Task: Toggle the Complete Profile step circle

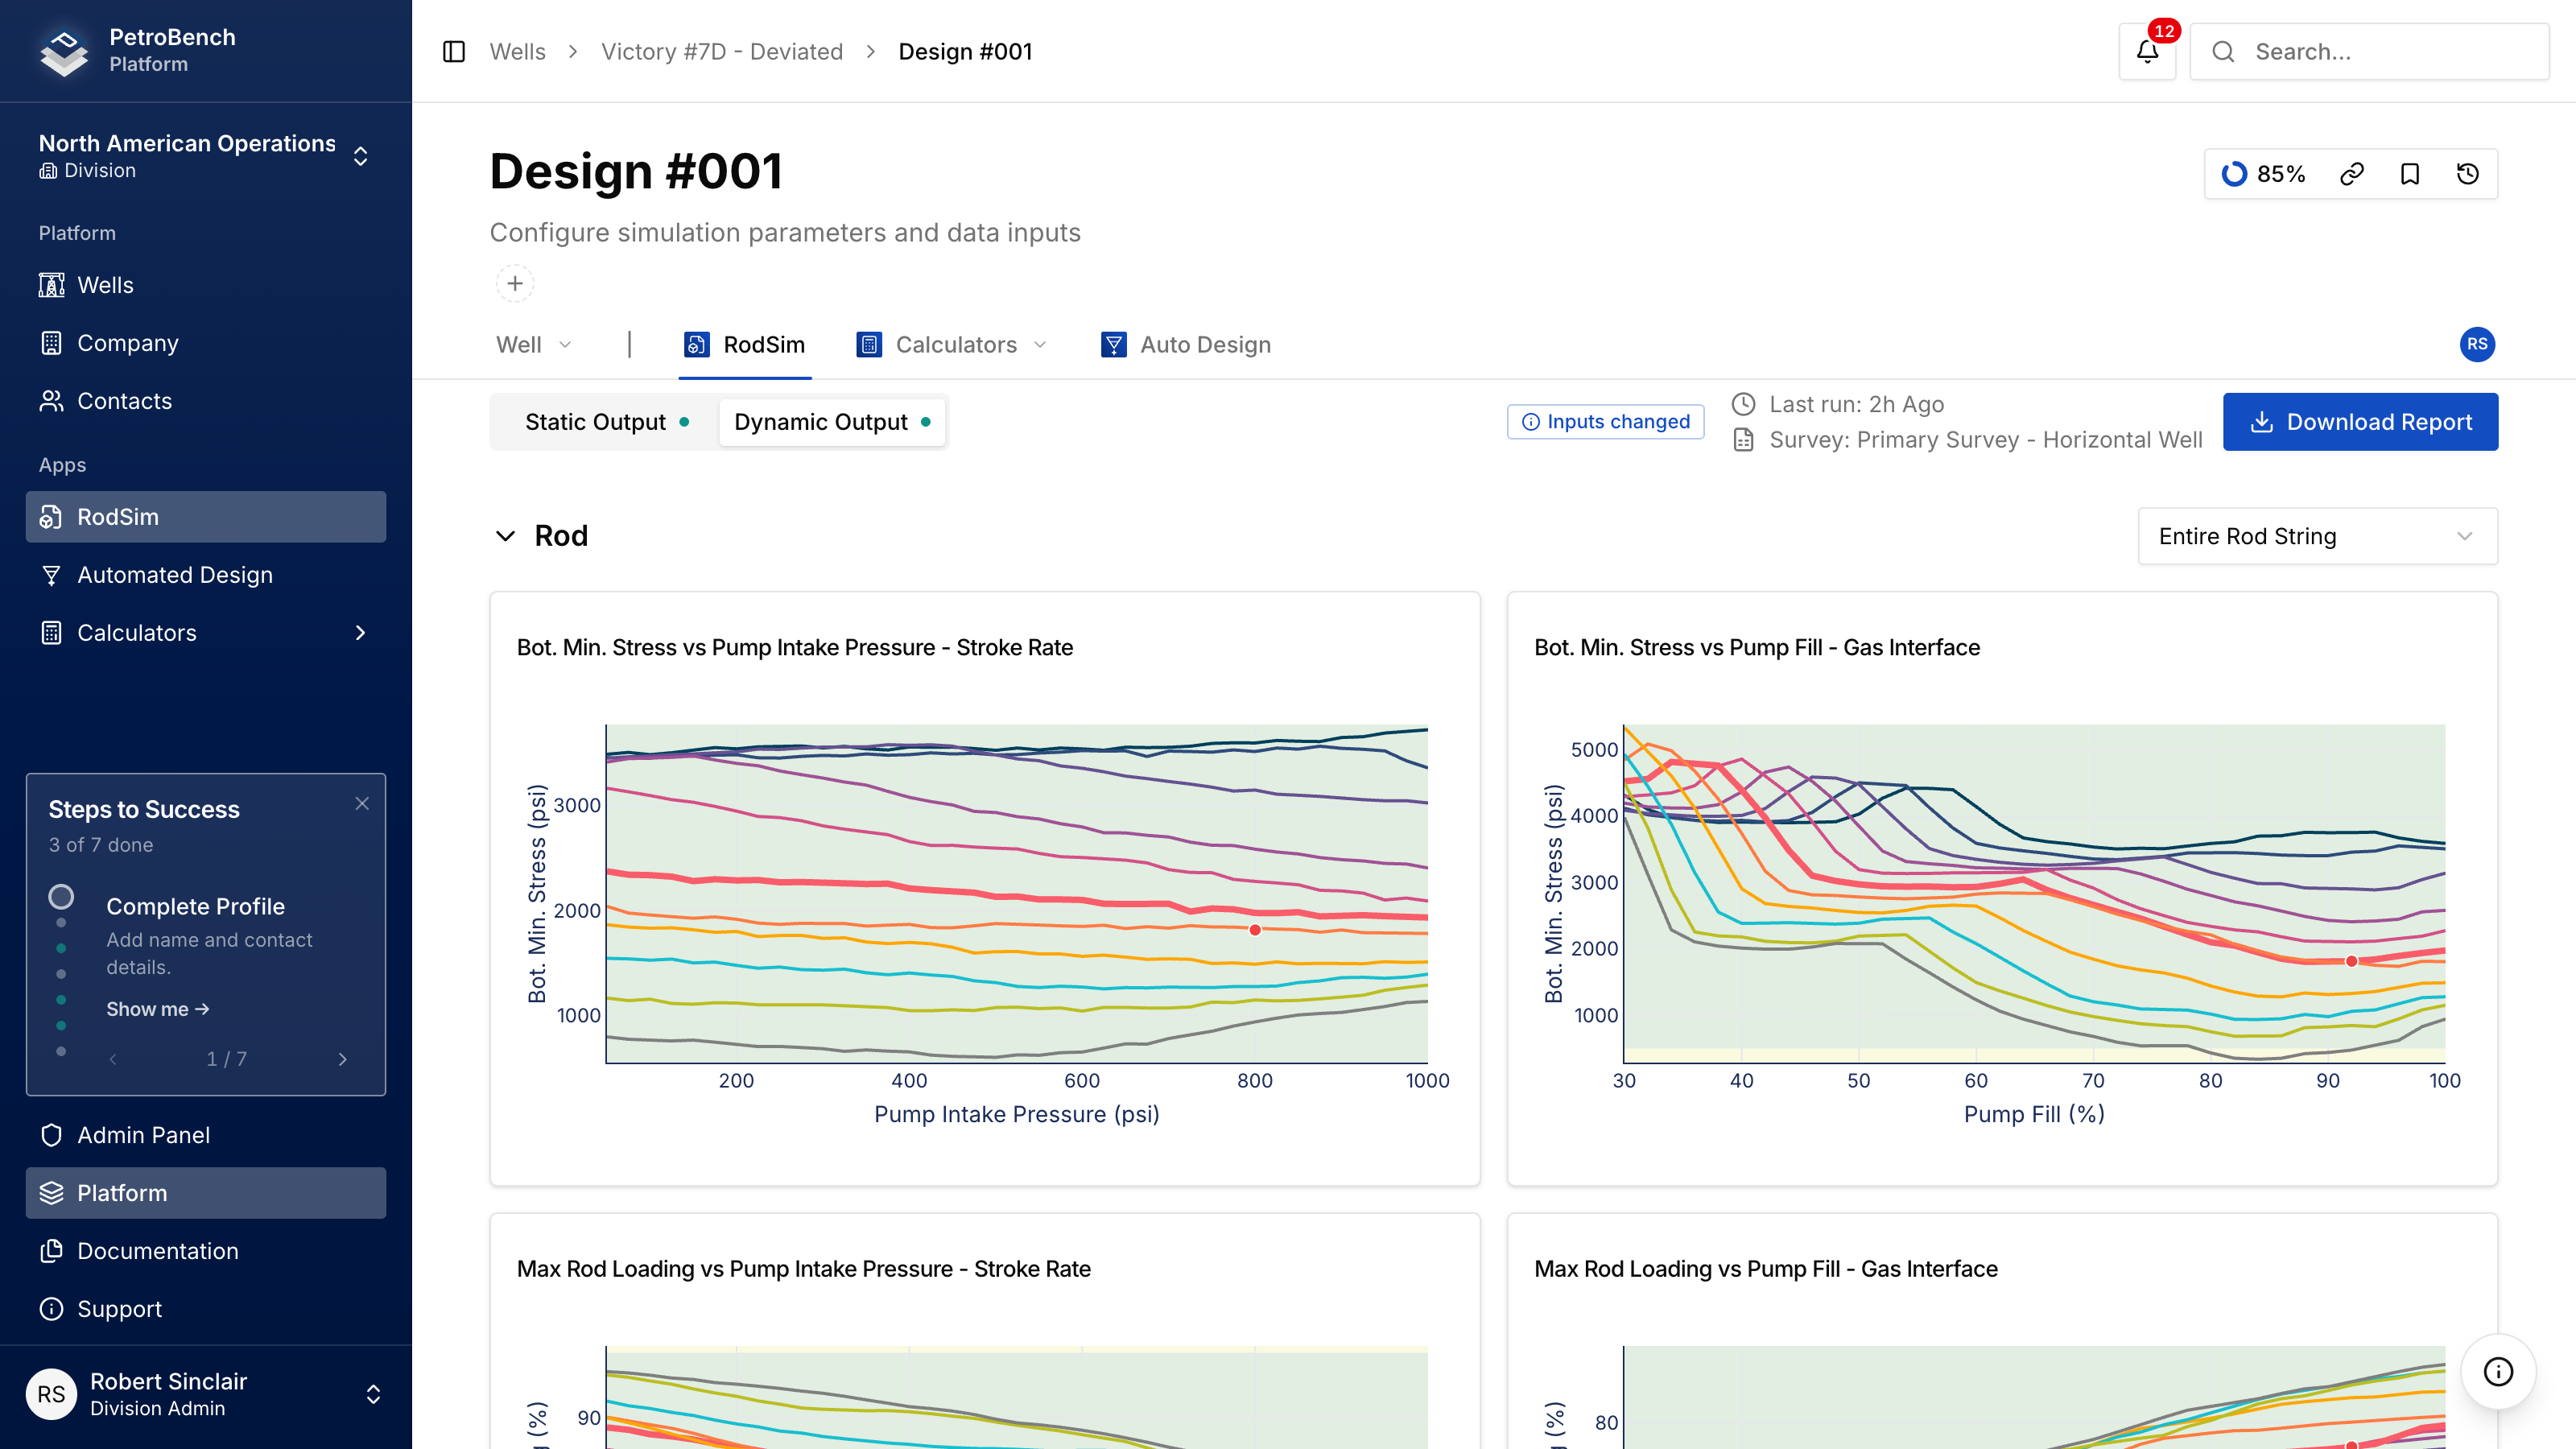Action: (x=61, y=896)
